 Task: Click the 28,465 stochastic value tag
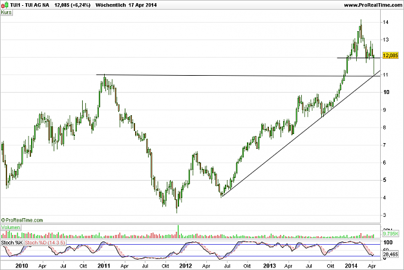coord(390,254)
